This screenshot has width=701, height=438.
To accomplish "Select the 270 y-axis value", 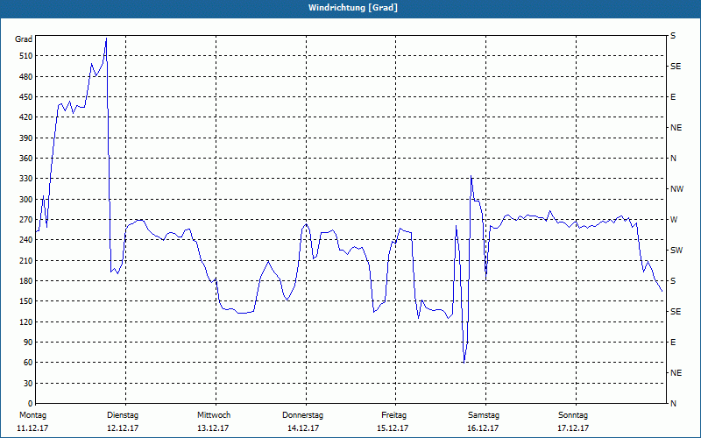I will coord(27,220).
